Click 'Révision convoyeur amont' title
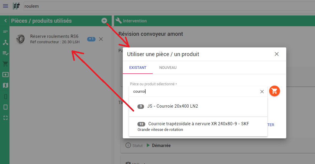 tap(151, 34)
